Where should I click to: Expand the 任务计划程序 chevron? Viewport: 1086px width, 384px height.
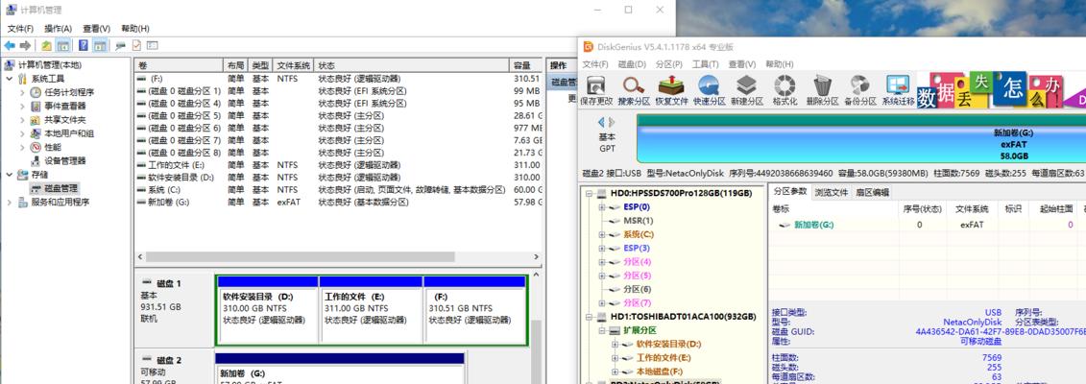[x=22, y=92]
